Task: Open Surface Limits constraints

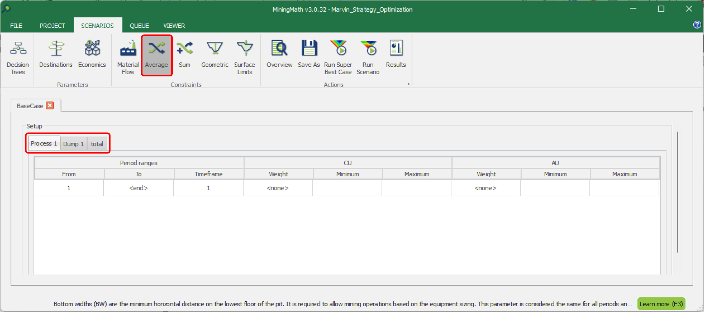Action: (x=245, y=57)
